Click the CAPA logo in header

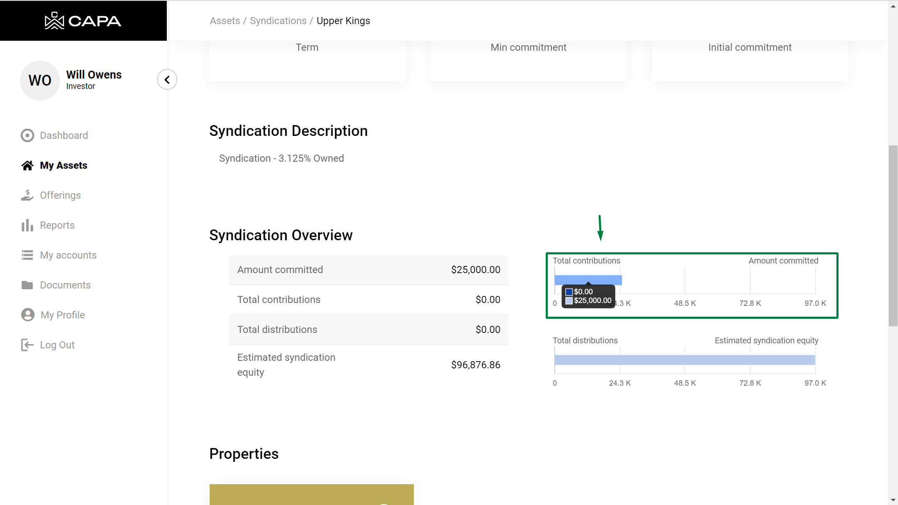point(83,21)
